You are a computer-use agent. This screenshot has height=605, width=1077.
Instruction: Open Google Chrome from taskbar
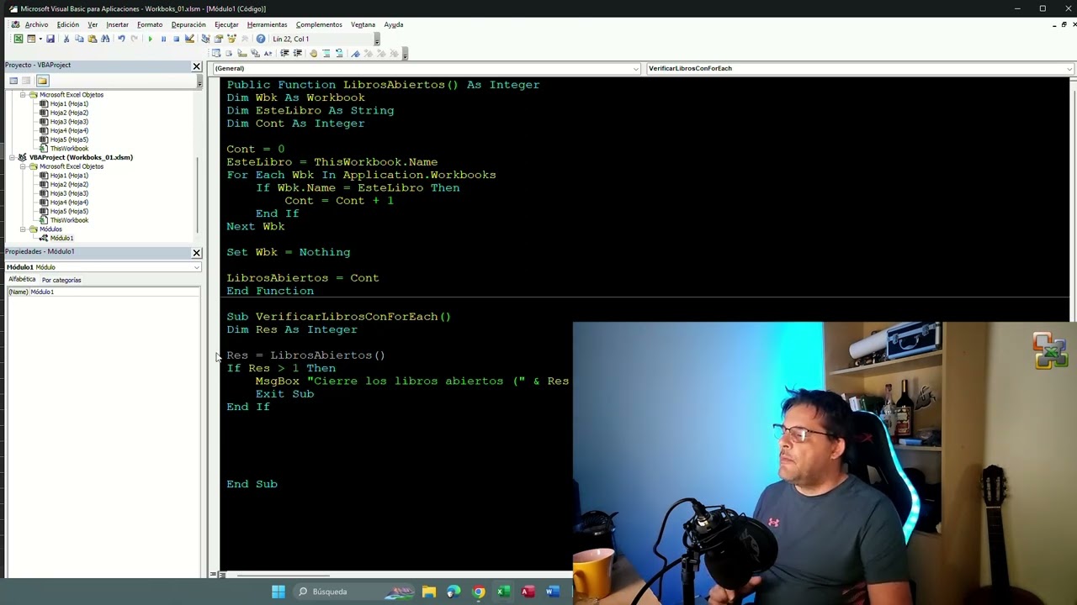pyautogui.click(x=479, y=592)
